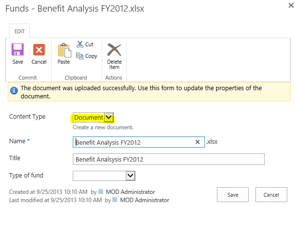The height and width of the screenshot is (232, 295).
Task: Click the Copy label in Clipboard group
Action: tap(91, 56)
